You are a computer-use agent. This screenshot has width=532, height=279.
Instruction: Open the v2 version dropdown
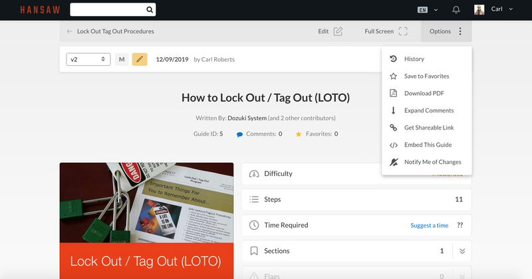click(x=88, y=59)
